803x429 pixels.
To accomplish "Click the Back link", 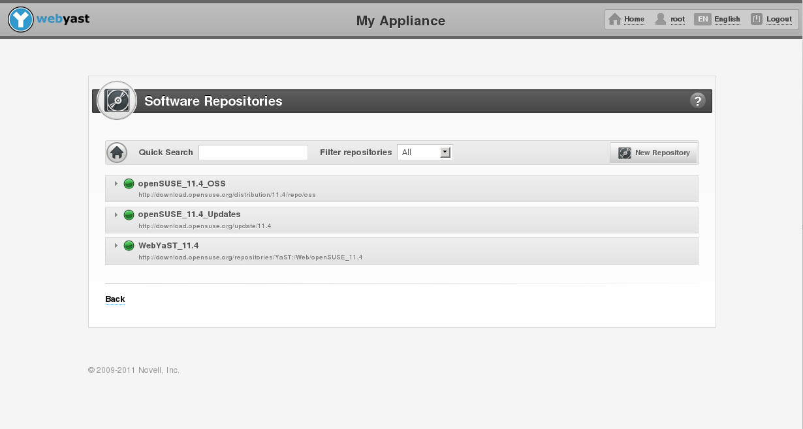I will [x=115, y=299].
